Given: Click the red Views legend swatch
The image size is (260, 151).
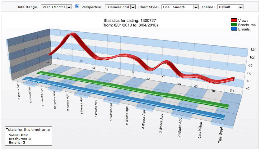Looking at the screenshot, I should point(234,21).
